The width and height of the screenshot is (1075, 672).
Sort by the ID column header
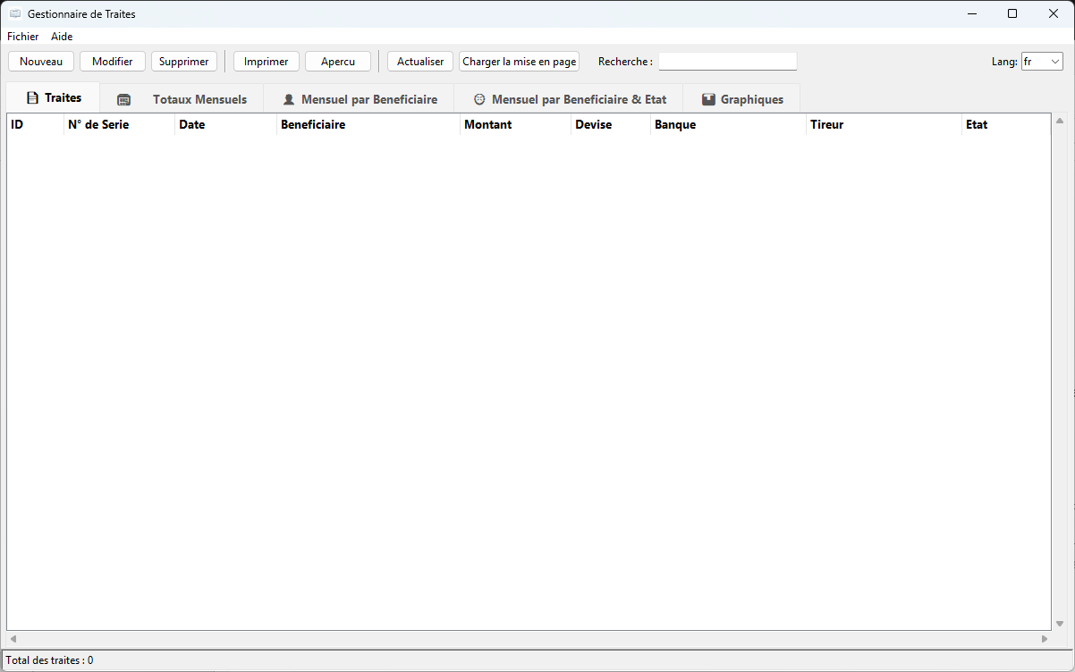[x=36, y=124]
